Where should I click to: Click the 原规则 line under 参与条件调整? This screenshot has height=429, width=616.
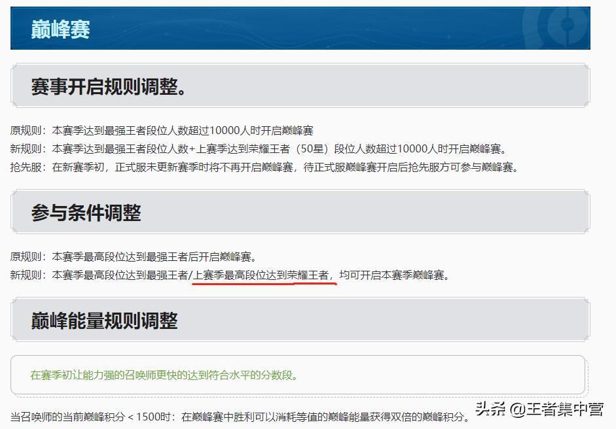pos(133,257)
